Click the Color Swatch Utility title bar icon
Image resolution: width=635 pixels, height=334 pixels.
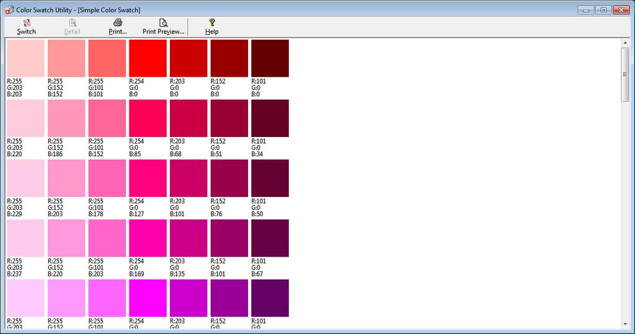tap(9, 10)
